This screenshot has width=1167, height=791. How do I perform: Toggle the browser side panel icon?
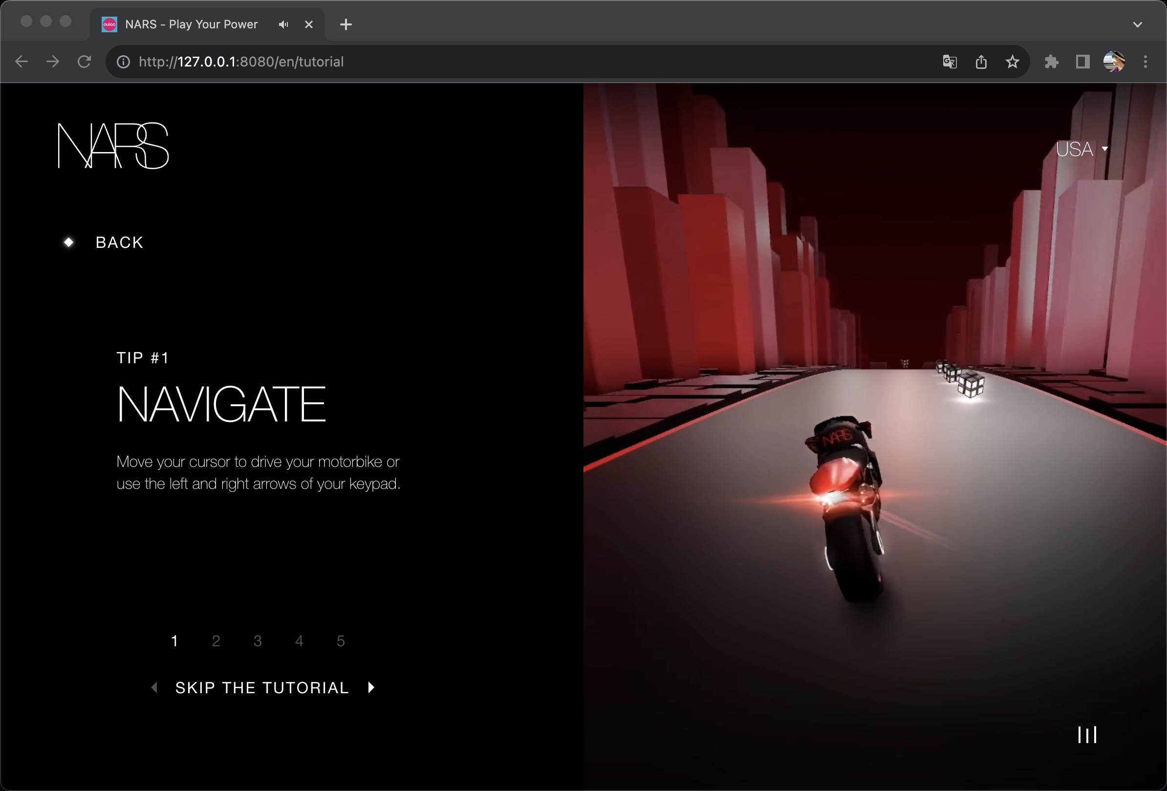(1082, 62)
